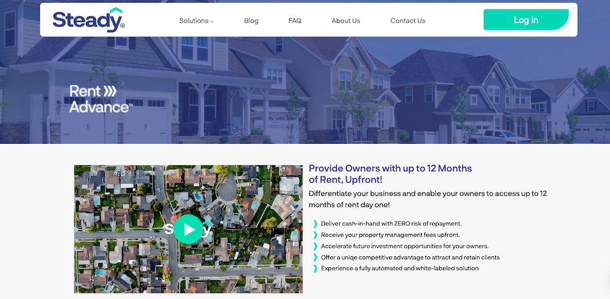Click chevron bullet beside 'Offer a uniqe competitive'
This screenshot has width=610, height=299.
(x=315, y=258)
